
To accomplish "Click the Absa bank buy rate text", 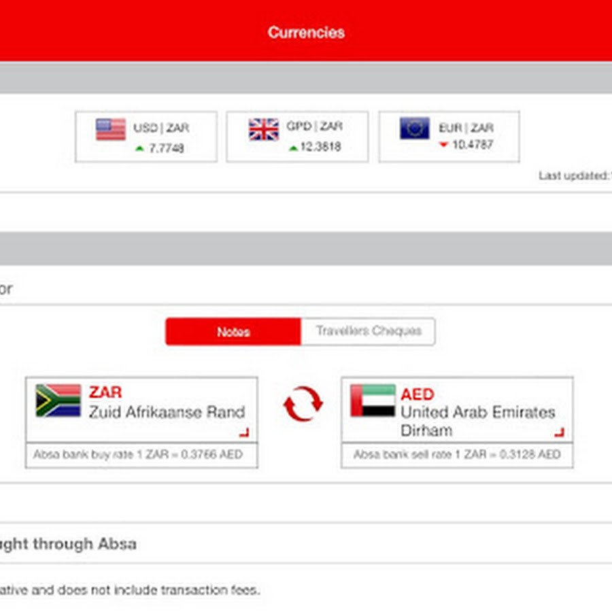I will (138, 454).
